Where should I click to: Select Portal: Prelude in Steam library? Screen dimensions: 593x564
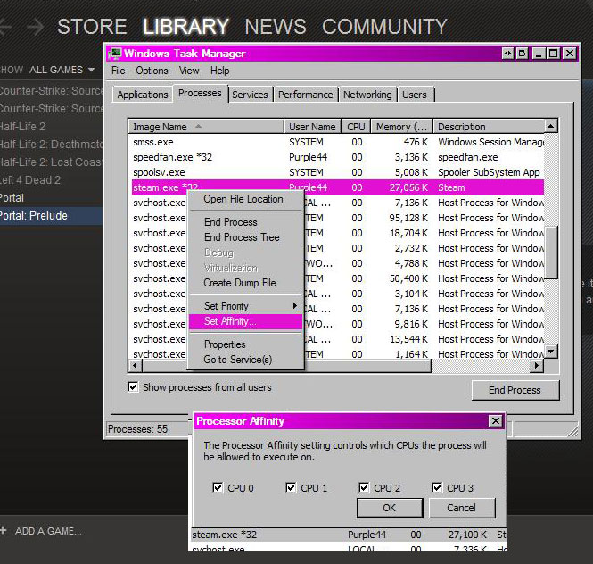(51, 216)
